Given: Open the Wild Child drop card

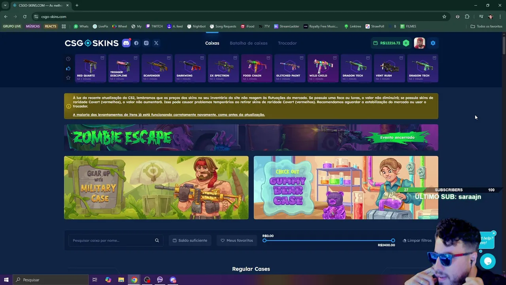Looking at the screenshot, I should point(323,68).
